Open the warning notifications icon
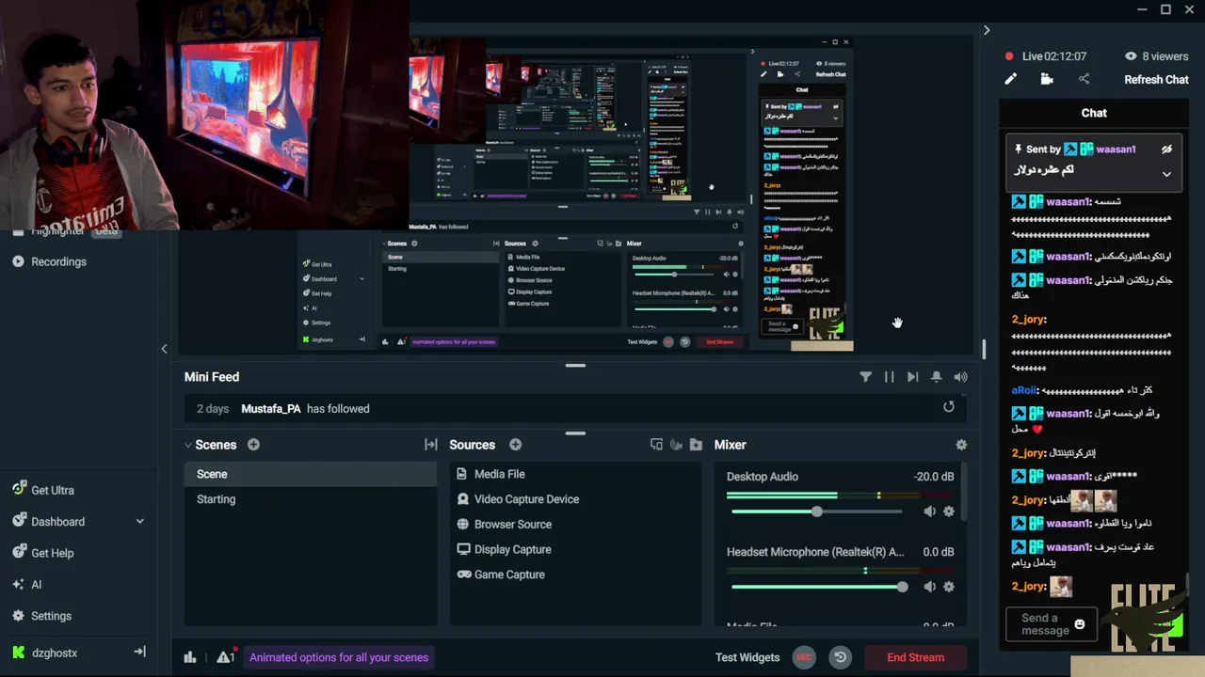 225,657
